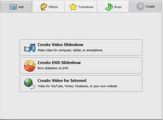Click the 'Create Video for Internet' heading

(62, 80)
